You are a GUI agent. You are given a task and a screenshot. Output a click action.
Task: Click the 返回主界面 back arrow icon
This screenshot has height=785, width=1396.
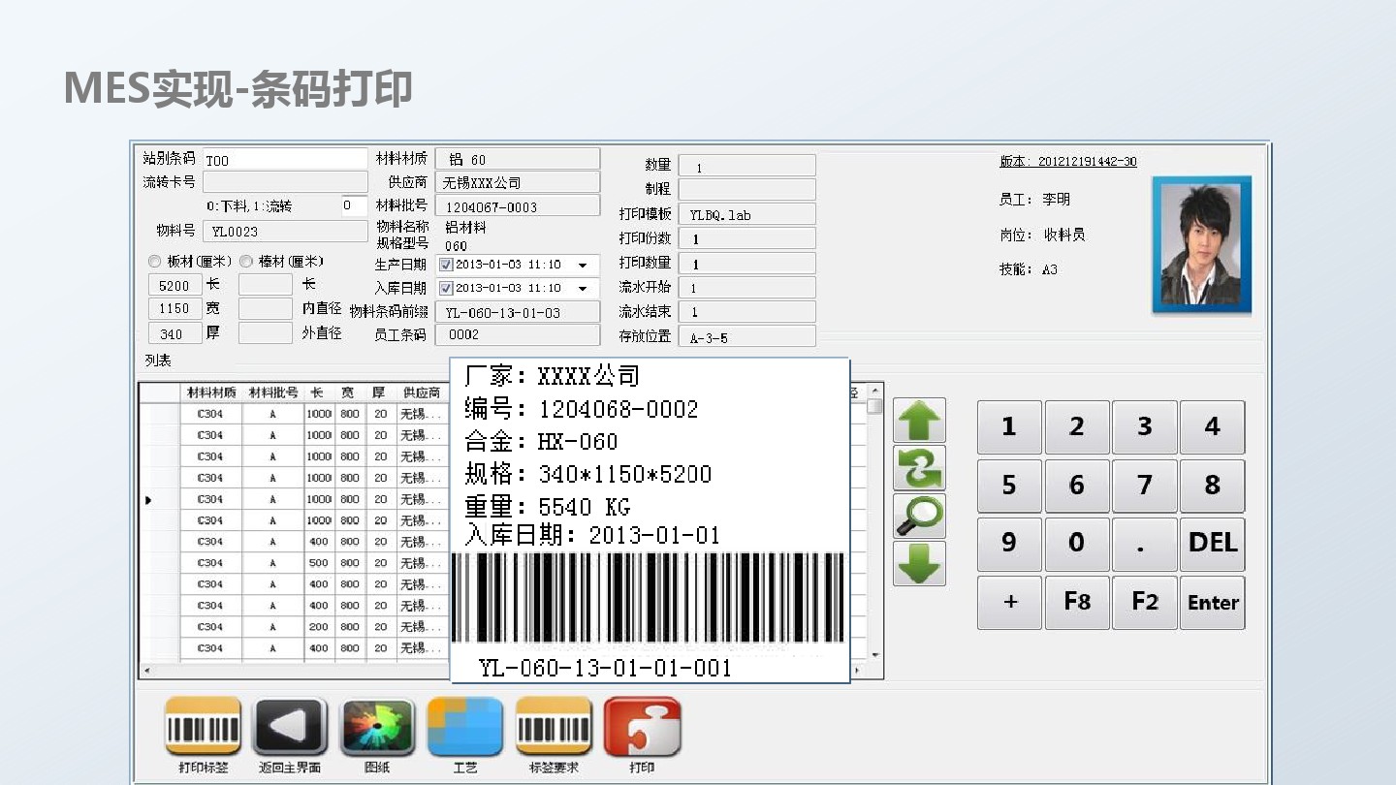[x=290, y=727]
